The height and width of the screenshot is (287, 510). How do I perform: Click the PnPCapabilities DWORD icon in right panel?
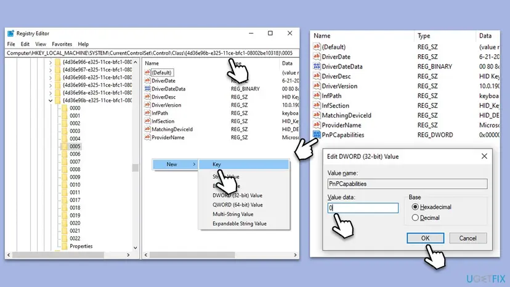(317, 135)
